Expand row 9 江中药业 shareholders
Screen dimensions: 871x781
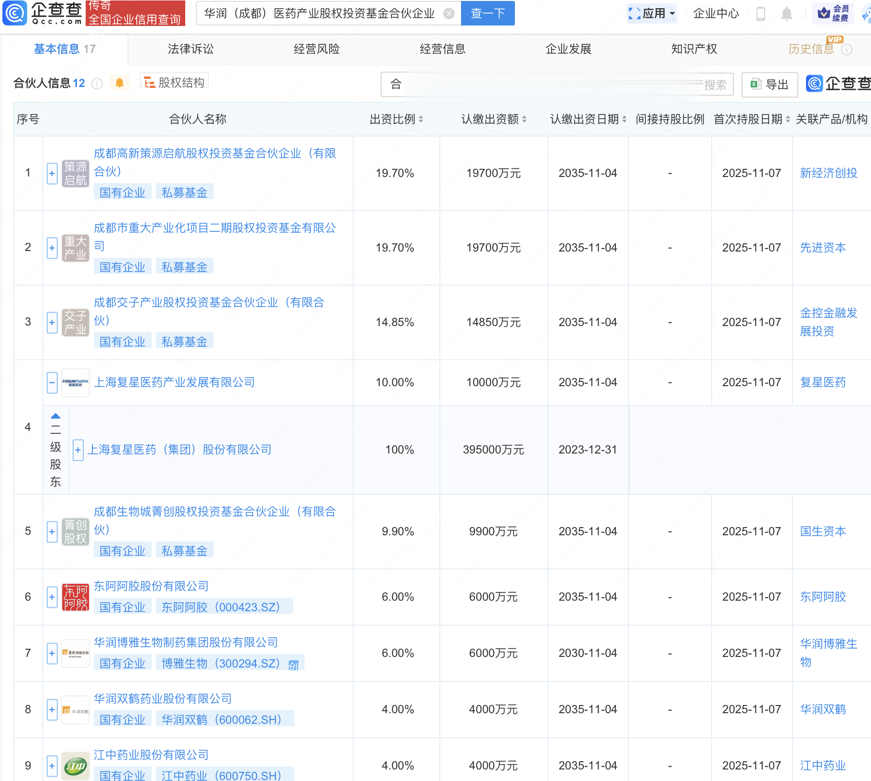point(52,766)
